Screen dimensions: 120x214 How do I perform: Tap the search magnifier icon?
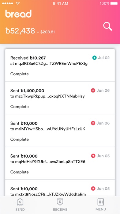tap(107, 26)
